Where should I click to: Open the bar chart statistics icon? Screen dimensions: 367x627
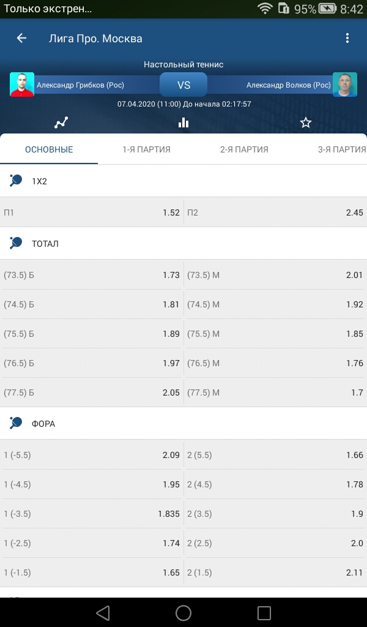183,122
